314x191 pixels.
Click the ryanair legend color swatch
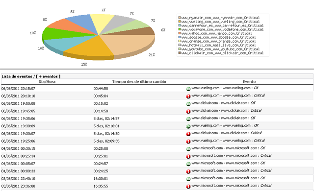(180, 18)
